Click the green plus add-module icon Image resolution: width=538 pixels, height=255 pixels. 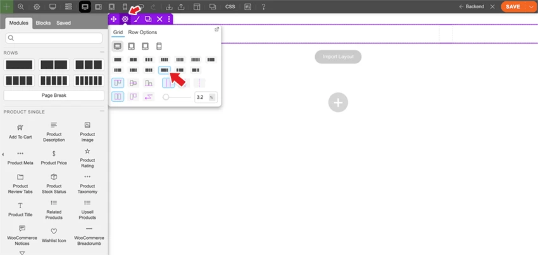click(x=6, y=6)
